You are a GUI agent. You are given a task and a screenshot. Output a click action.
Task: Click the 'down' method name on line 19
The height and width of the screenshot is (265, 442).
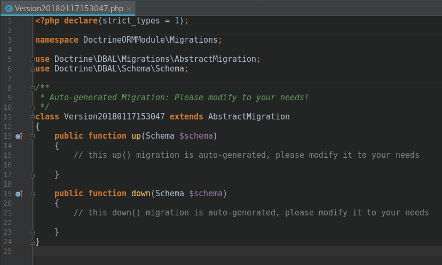click(141, 194)
